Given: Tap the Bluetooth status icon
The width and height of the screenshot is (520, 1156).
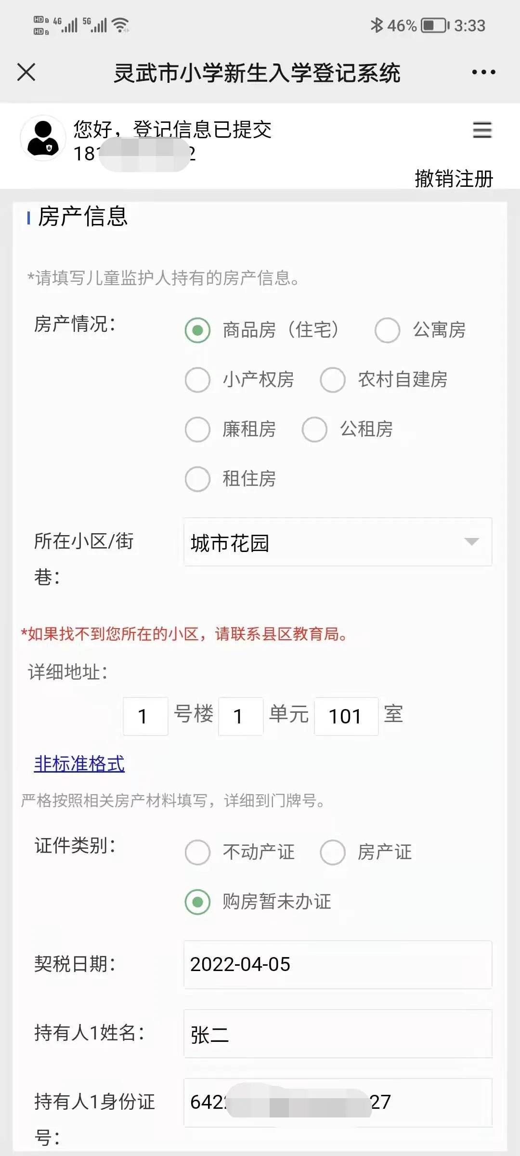Looking at the screenshot, I should click(x=376, y=25).
